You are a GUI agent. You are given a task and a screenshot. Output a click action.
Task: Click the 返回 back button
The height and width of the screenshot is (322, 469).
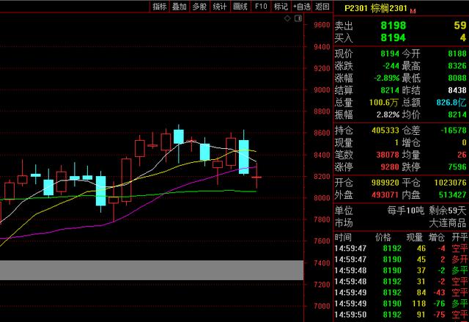[322, 7]
